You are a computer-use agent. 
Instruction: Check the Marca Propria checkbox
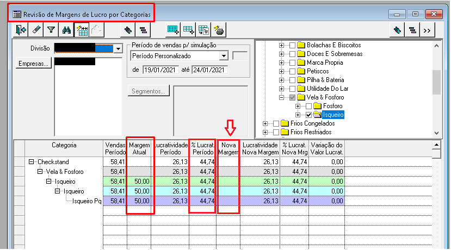tap(292, 62)
